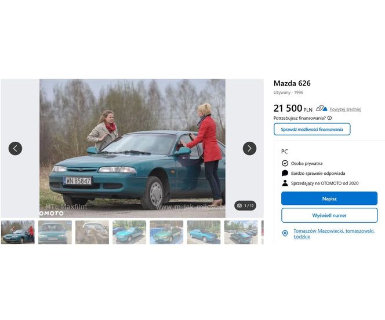Advance to the next photo arrow
385x320 pixels.
pos(249,148)
